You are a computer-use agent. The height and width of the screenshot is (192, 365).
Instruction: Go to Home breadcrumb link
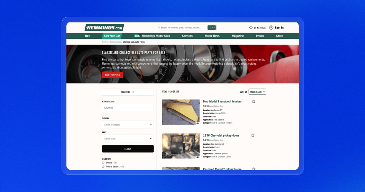105,42
